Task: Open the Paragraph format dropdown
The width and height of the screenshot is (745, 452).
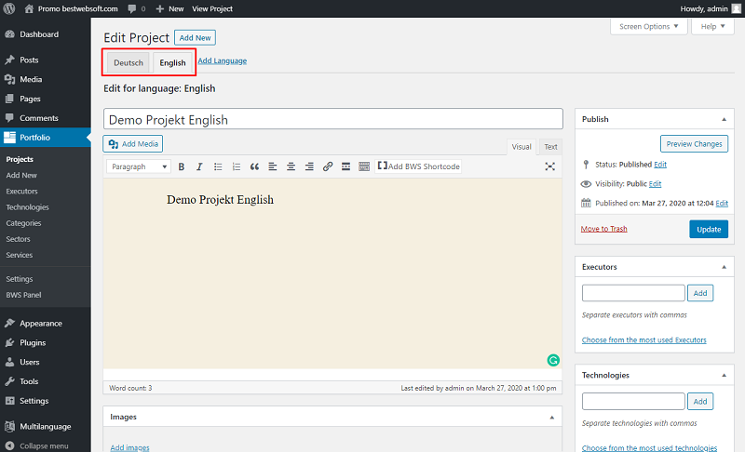Action: 139,166
